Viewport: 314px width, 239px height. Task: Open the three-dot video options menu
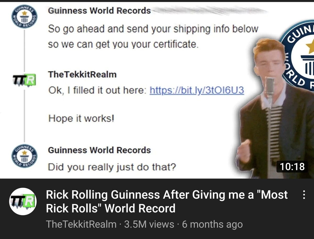click(x=304, y=195)
